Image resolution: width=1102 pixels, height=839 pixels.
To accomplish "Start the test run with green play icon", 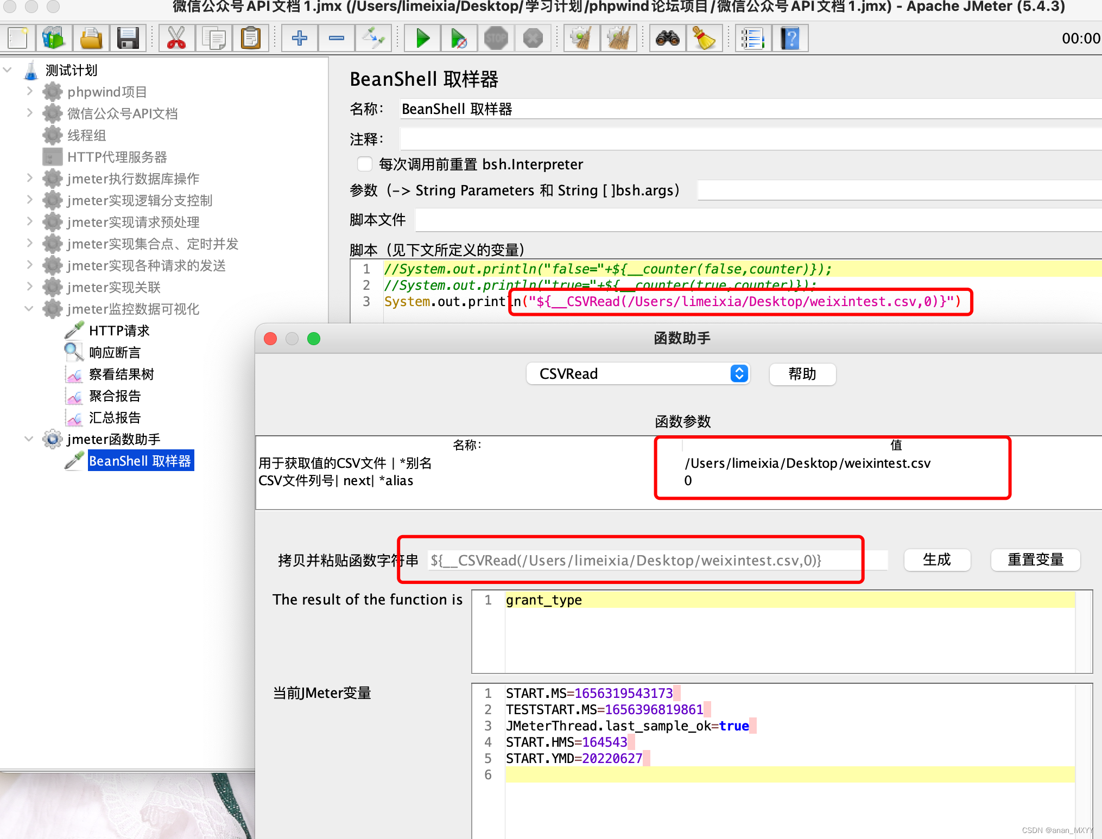I will tap(422, 38).
